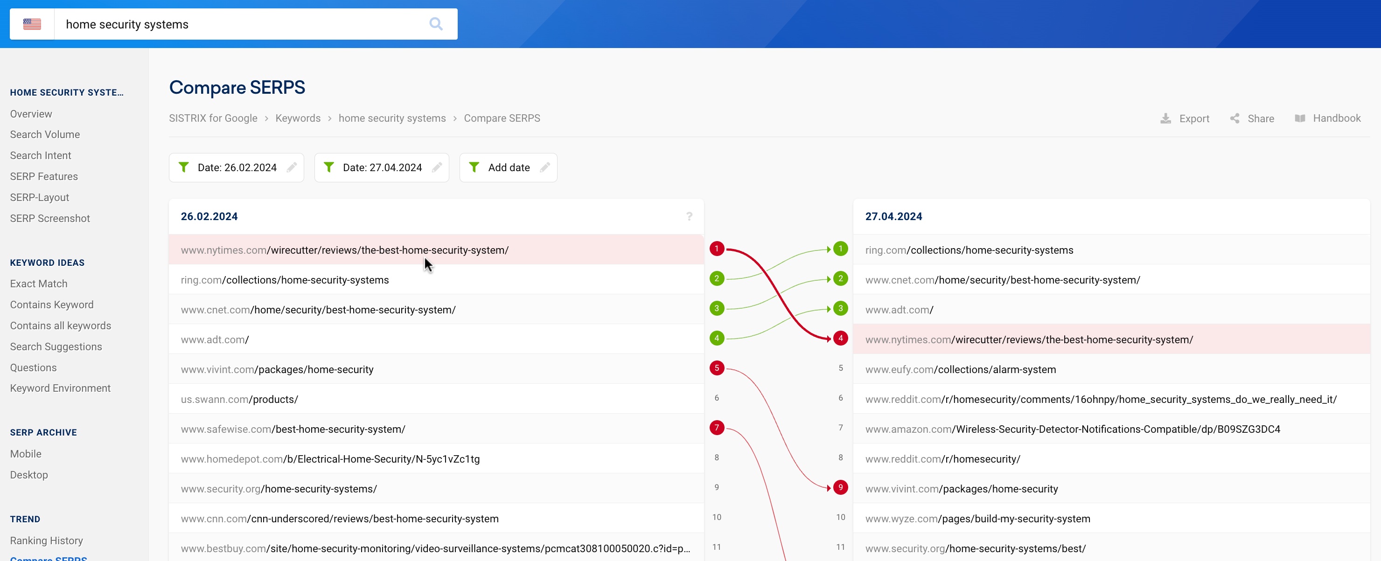Click the question mark help icon beside 26.02.2024
1381x561 pixels.
coord(689,216)
